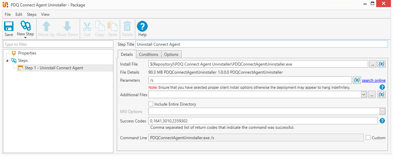Collapse the Steps tree node
393x156 pixels.
point(7,61)
